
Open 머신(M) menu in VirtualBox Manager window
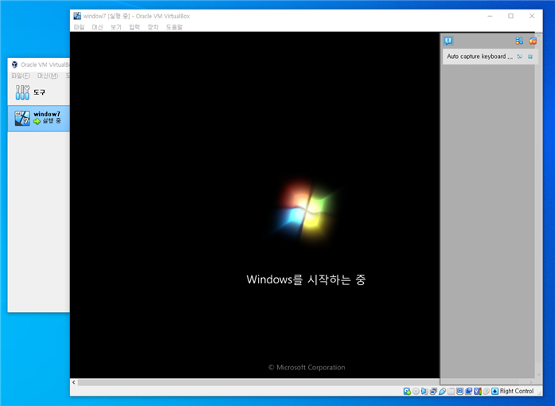[x=48, y=76]
